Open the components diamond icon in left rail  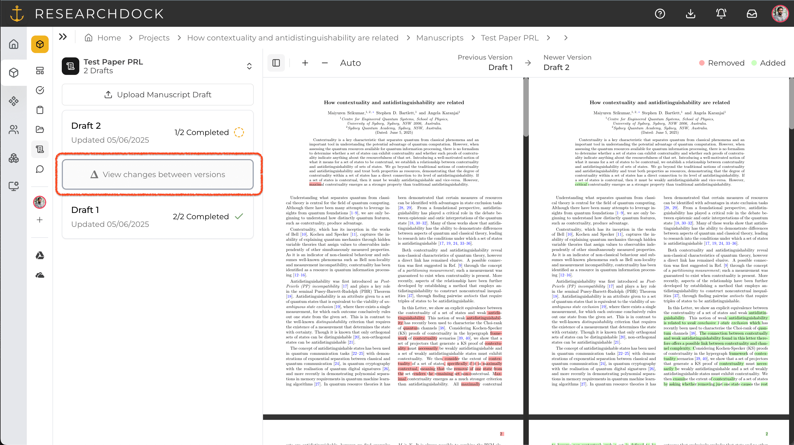[14, 101]
